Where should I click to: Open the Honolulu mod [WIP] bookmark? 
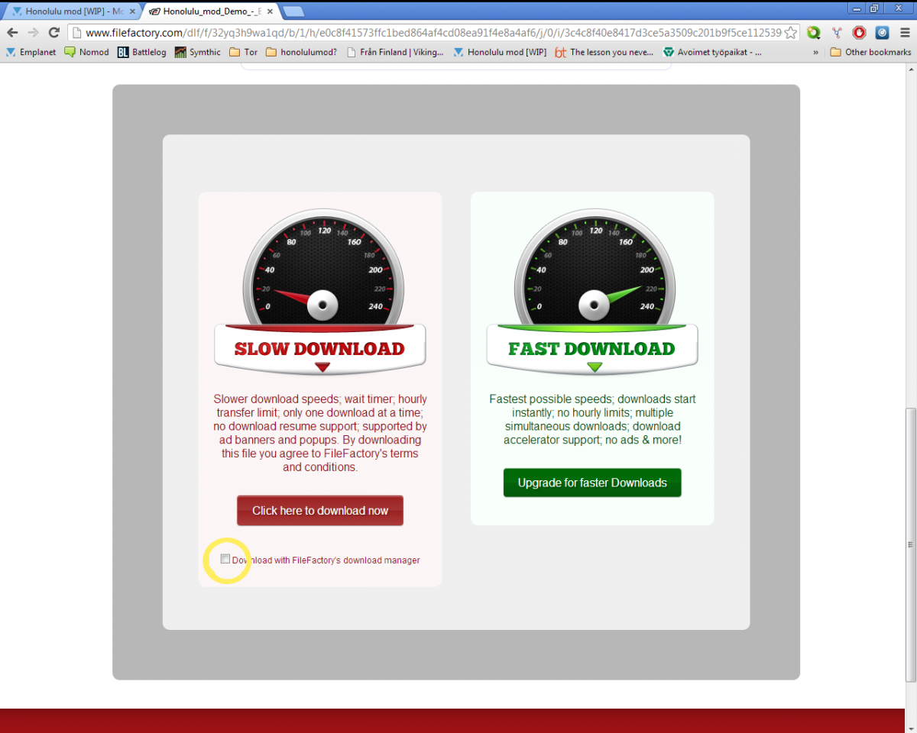(x=500, y=53)
